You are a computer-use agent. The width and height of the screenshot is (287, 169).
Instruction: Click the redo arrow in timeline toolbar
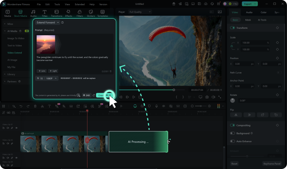tap(28, 106)
